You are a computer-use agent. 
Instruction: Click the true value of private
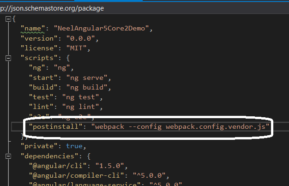click(x=74, y=146)
